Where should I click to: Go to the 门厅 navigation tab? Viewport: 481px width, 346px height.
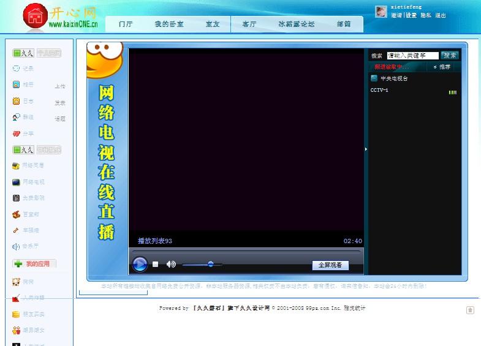(x=126, y=24)
